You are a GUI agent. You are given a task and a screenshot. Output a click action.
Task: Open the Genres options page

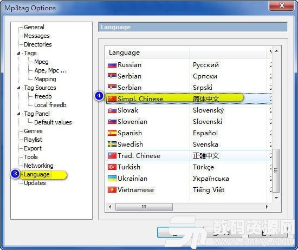point(33,131)
